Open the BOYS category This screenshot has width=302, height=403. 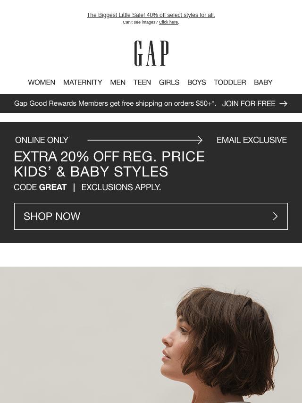click(x=197, y=82)
